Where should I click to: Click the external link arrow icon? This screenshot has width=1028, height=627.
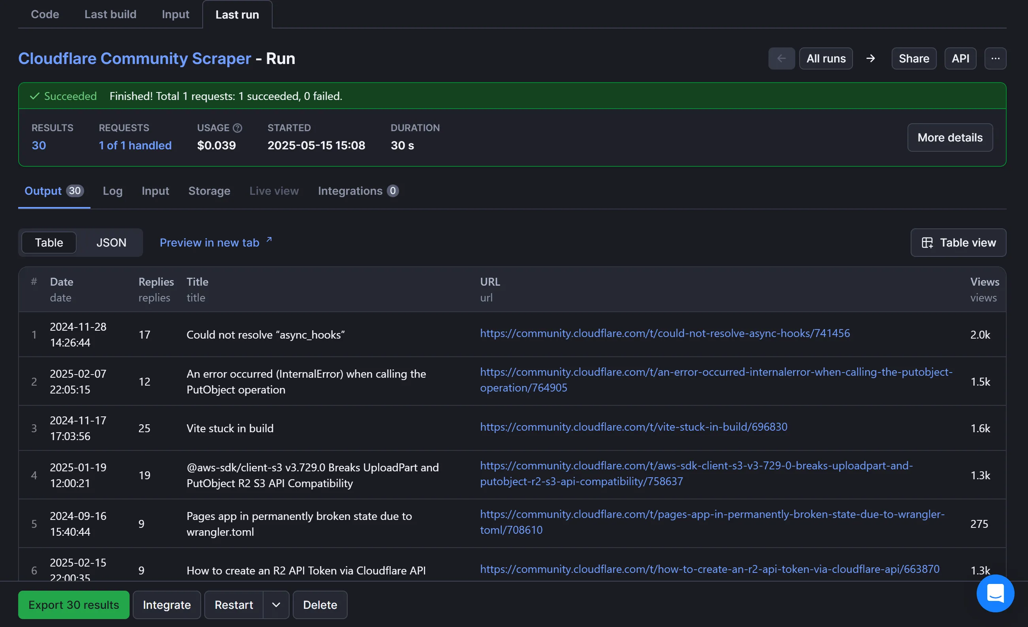pos(269,239)
